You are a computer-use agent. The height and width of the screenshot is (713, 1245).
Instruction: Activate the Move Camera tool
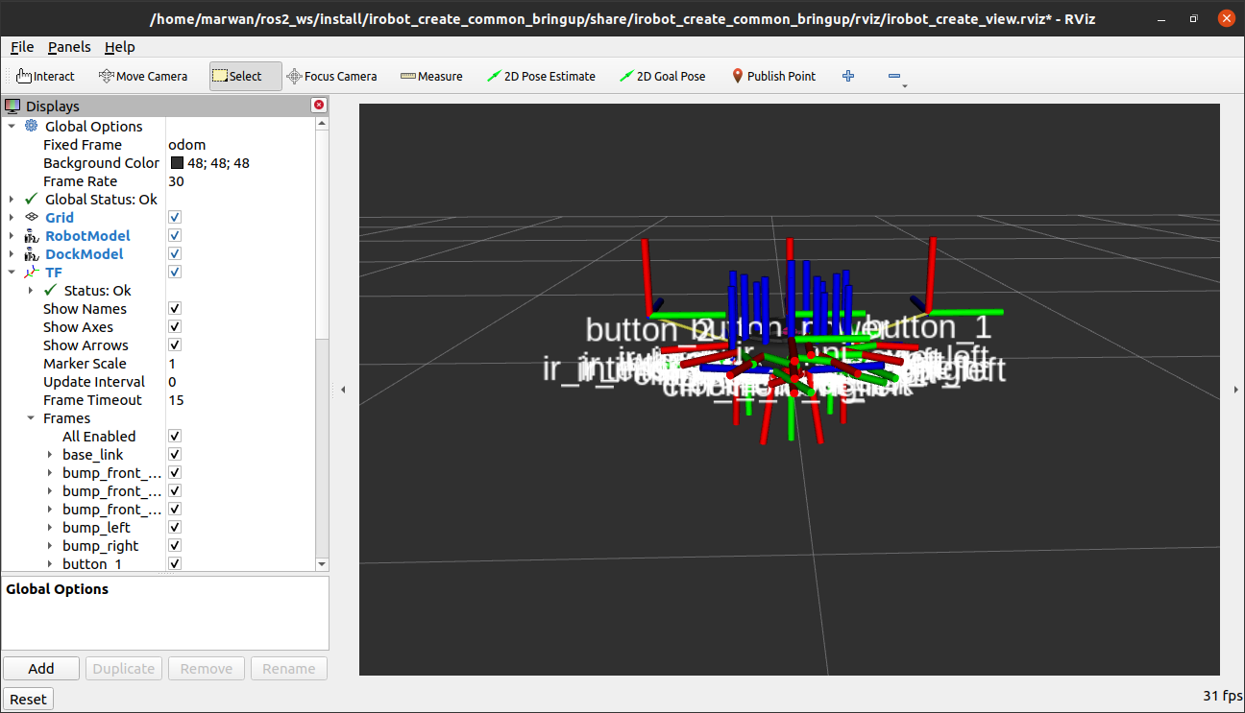(x=143, y=76)
